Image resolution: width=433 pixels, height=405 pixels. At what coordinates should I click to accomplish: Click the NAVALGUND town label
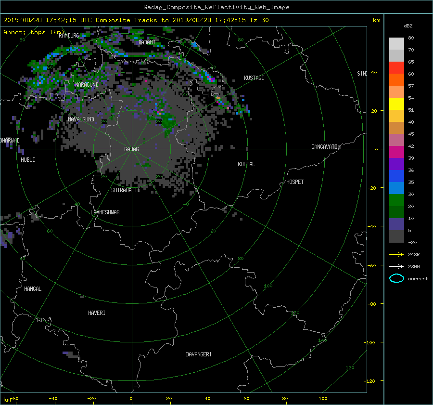click(81, 119)
